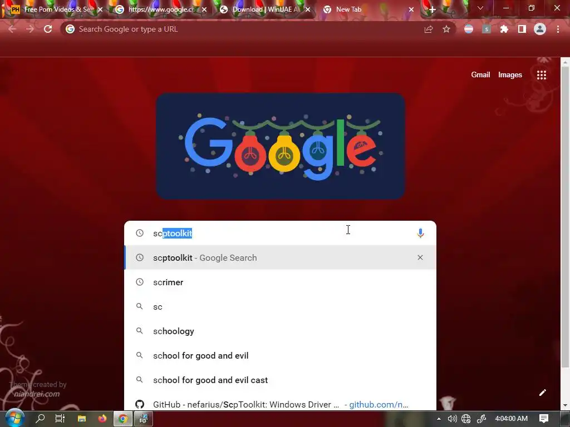This screenshot has width=570, height=427.
Task: Click the page vertical scrollbar
Action: tap(565, 218)
